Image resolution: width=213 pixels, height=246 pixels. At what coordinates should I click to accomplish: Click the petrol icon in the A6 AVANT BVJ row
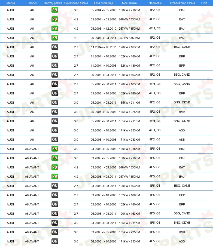coord(55,177)
